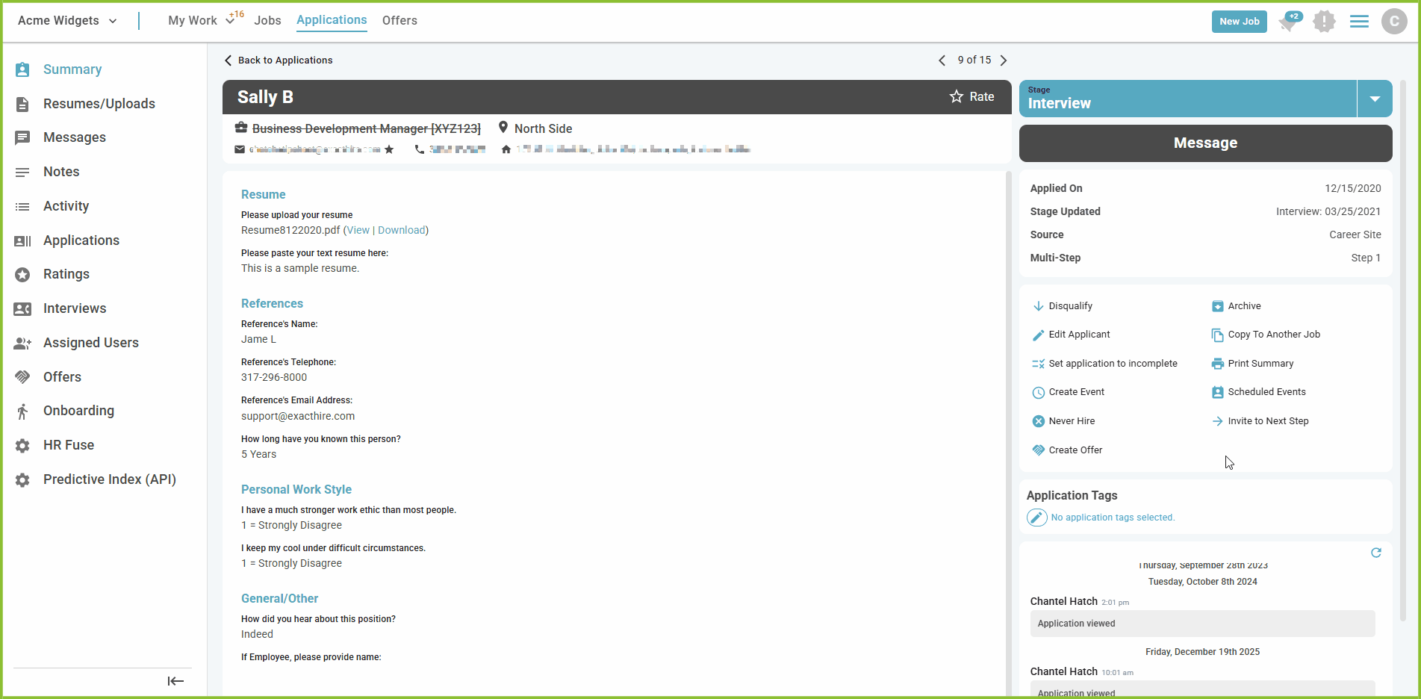
Task: Expand the My Work dropdown
Action: [x=230, y=21]
